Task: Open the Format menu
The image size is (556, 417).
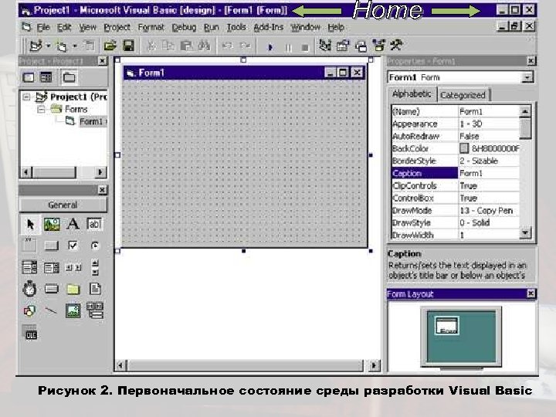Action: (x=151, y=27)
